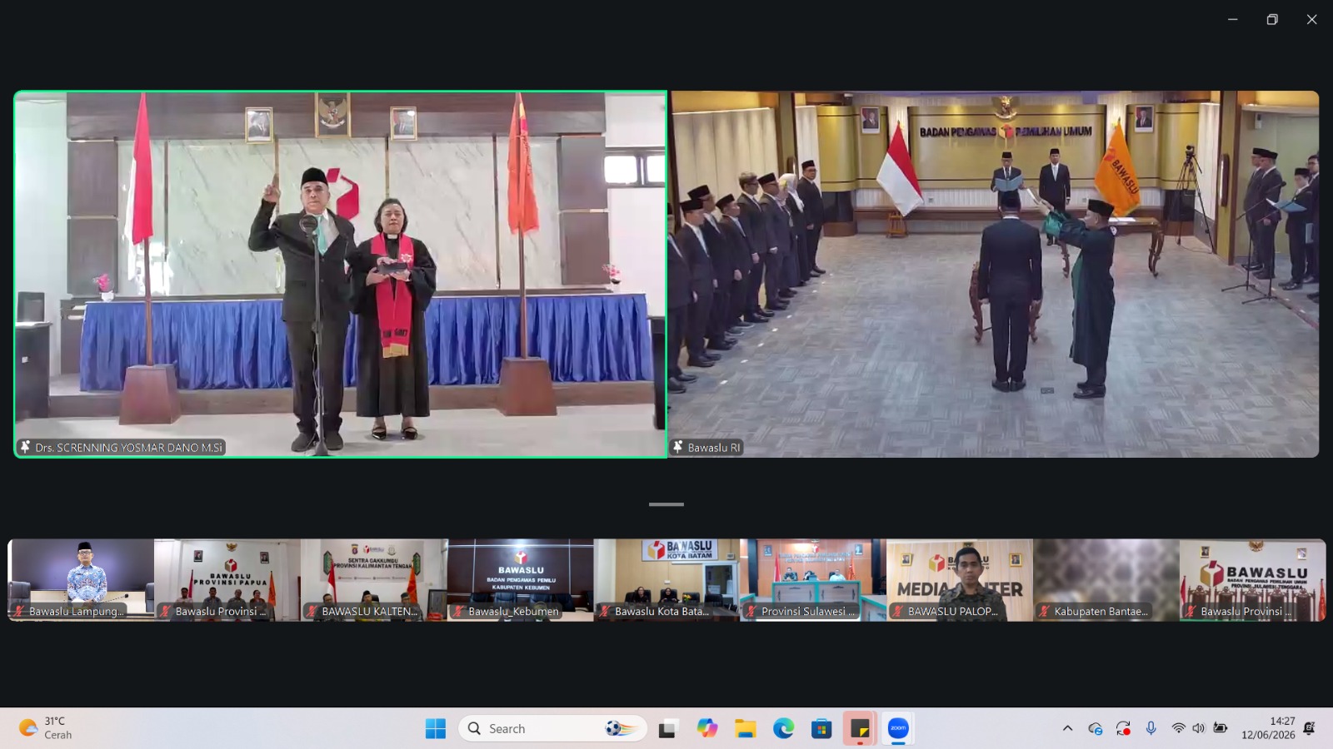Select the Sentra Gakkumdu Kalimantan Tengah thumbnail
Screen dimensions: 1333x749
tap(374, 580)
